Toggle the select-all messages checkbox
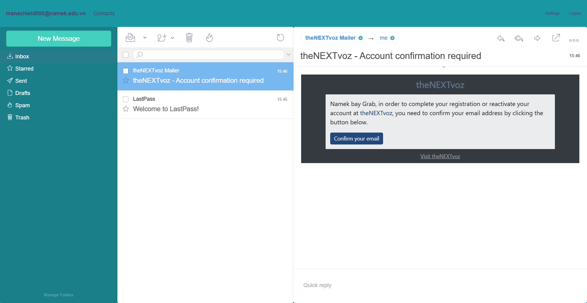This screenshot has height=303, width=587. 126,55
